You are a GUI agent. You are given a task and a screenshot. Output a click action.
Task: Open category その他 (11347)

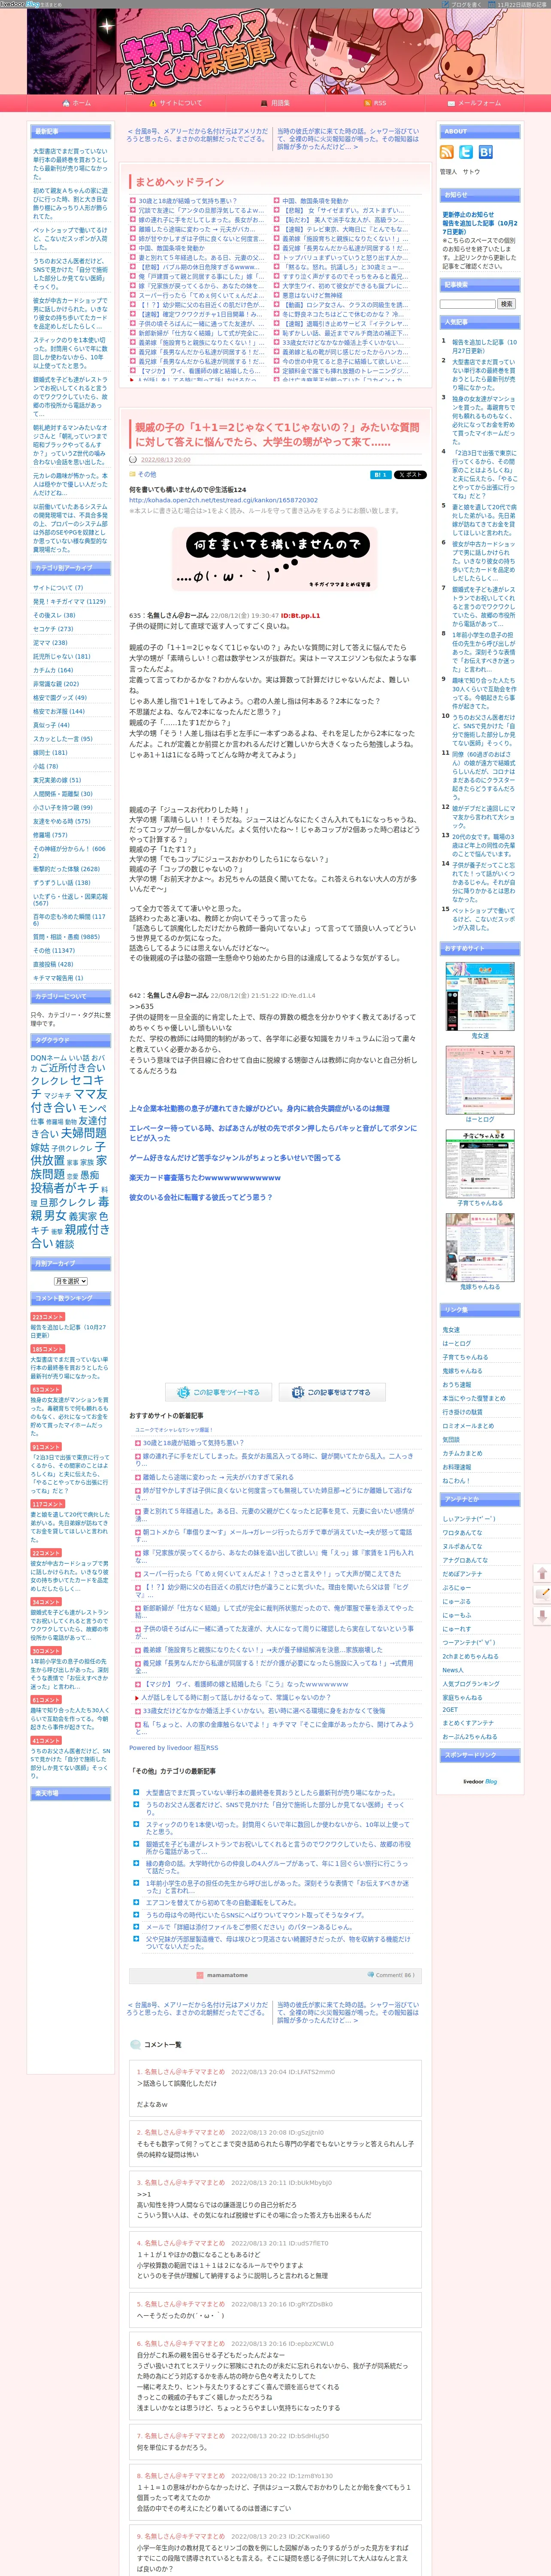point(54,951)
